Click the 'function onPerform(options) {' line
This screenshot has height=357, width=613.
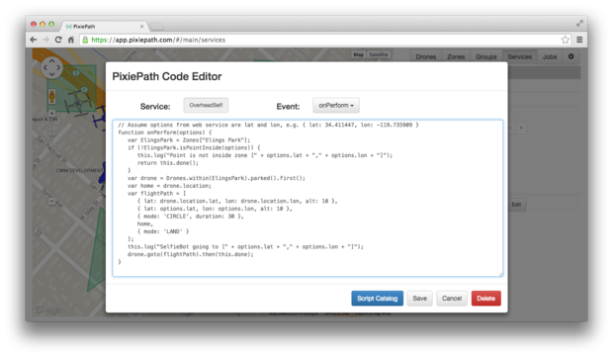[164, 133]
